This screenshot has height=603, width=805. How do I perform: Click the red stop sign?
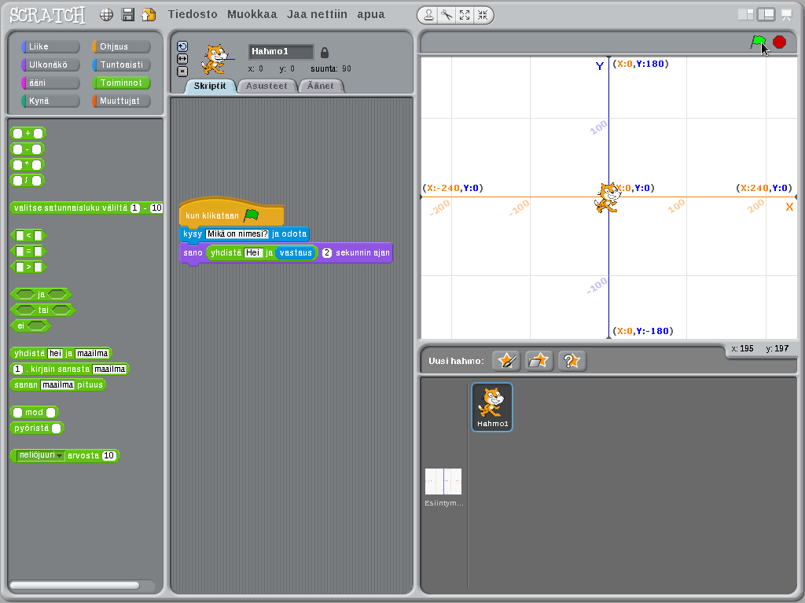point(779,42)
